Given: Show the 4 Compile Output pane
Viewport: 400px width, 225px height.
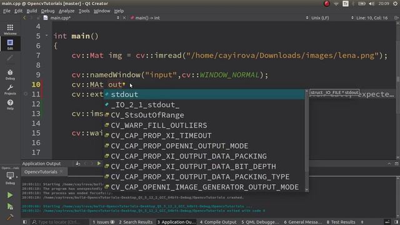Looking at the screenshot, I should tap(218, 222).
